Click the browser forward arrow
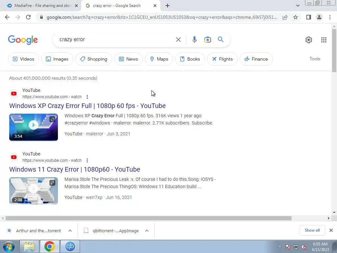Viewport: 337px width, 253px height. coord(18,17)
